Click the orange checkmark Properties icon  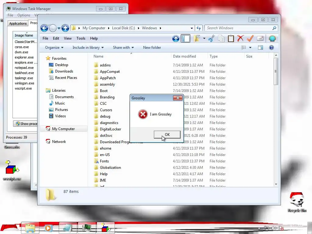(x=250, y=38)
